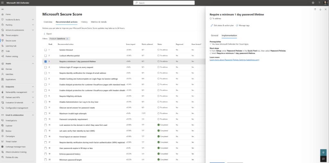This screenshot has width=329, height=163.
Task: Go to Home in sidebar
Action: (8, 14)
